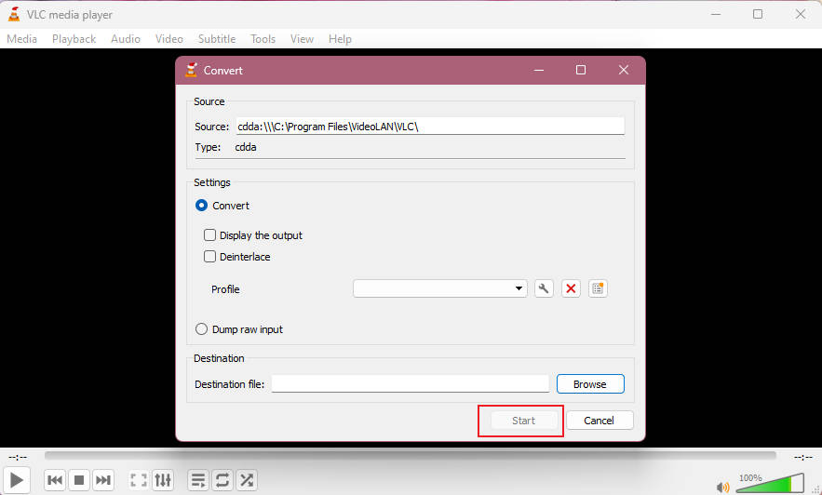Close the Convert dialog window
Image resolution: width=822 pixels, height=495 pixels.
click(x=624, y=70)
